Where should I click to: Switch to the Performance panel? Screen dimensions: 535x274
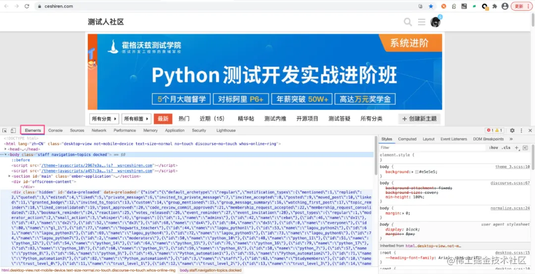[125, 131]
